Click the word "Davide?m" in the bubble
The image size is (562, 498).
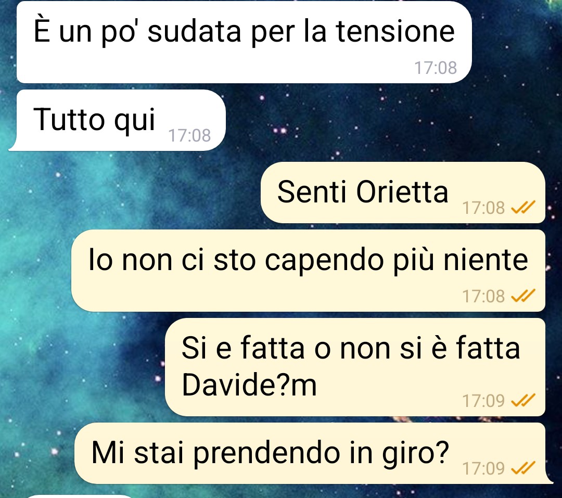pos(249,385)
